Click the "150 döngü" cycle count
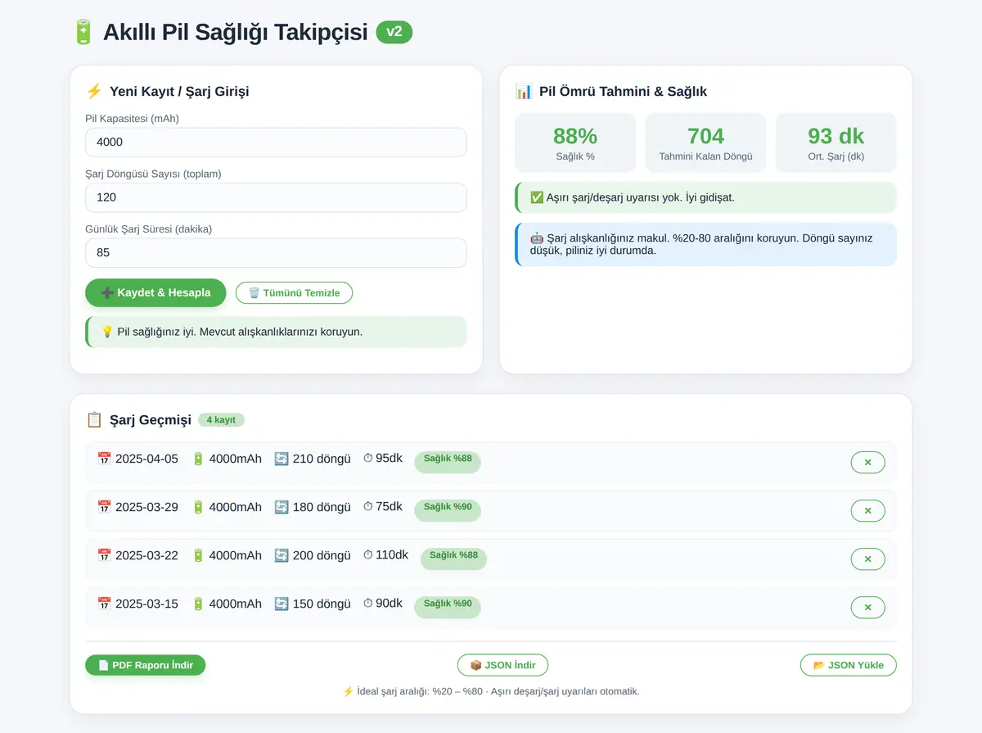Image resolution: width=982 pixels, height=733 pixels. click(322, 604)
